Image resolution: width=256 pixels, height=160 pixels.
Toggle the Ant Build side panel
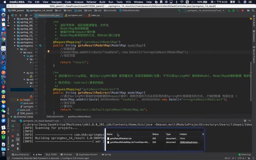pyautogui.click(x=254, y=21)
